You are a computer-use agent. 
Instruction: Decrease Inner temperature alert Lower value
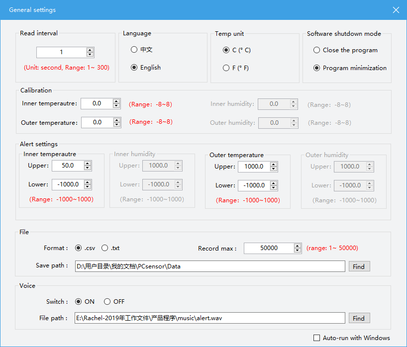click(x=88, y=187)
